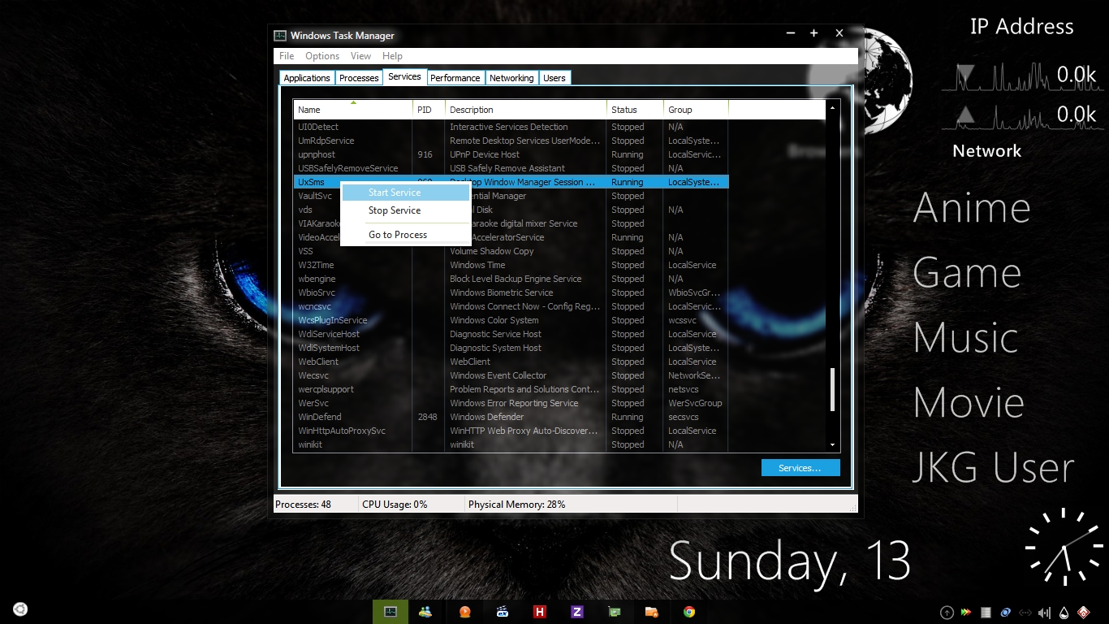Screen dimensions: 1109x624
Task: Launch the red H app from taskbar
Action: [x=540, y=612]
